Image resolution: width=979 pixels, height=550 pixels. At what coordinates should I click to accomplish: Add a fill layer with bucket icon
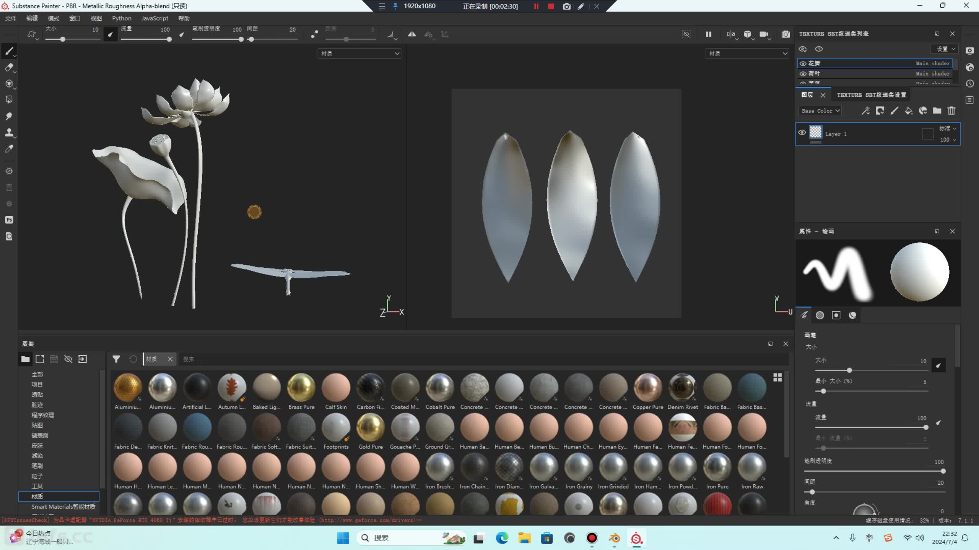pyautogui.click(x=909, y=111)
